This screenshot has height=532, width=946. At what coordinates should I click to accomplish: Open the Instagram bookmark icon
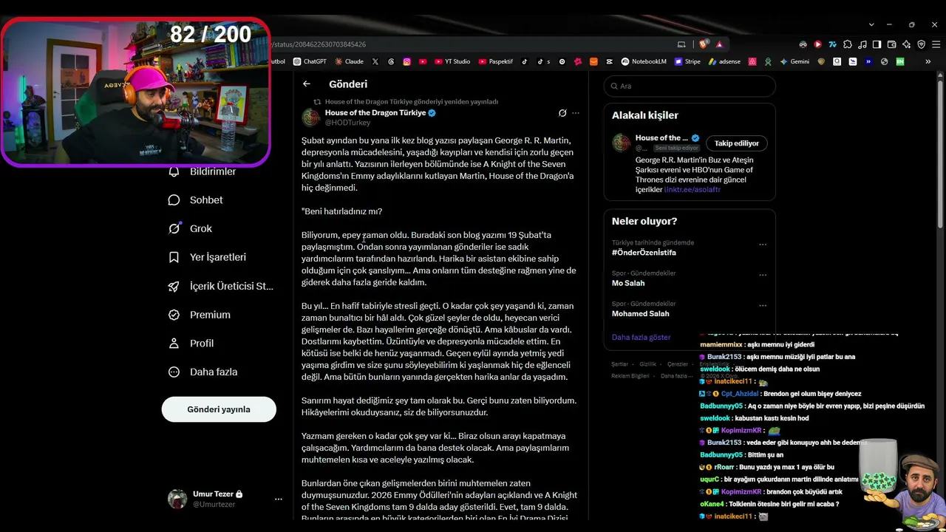[406, 62]
